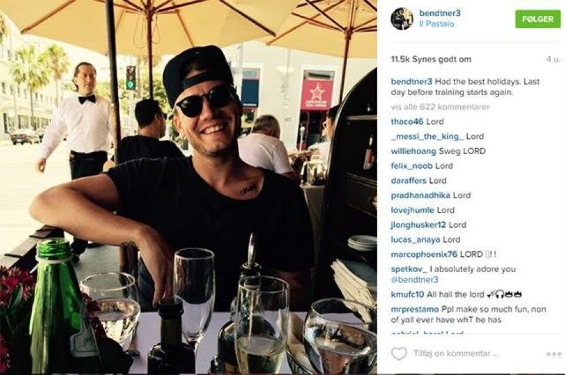
Task: Open _messi_the_king_ commenter profile
Action: coord(427,136)
